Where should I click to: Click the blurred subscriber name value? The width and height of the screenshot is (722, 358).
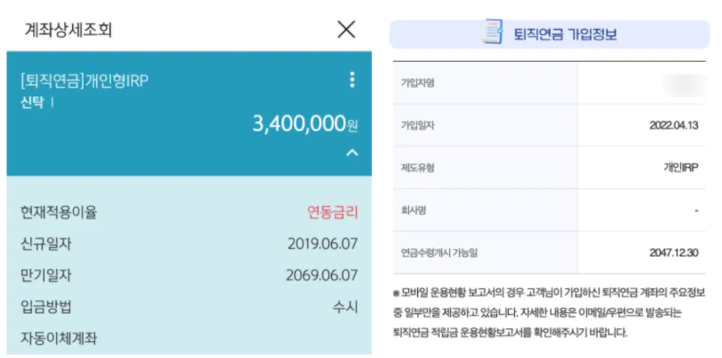point(685,84)
